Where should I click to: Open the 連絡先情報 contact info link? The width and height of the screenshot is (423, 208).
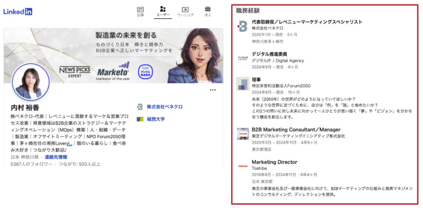tap(56, 157)
